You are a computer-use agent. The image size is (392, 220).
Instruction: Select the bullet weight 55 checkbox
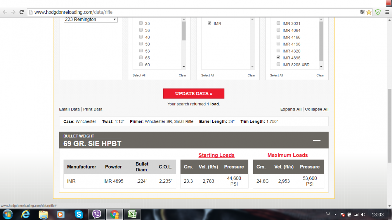point(141,57)
